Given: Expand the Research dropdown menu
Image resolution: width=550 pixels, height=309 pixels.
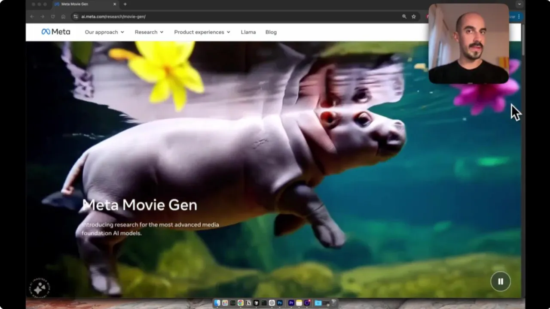Looking at the screenshot, I should [149, 32].
